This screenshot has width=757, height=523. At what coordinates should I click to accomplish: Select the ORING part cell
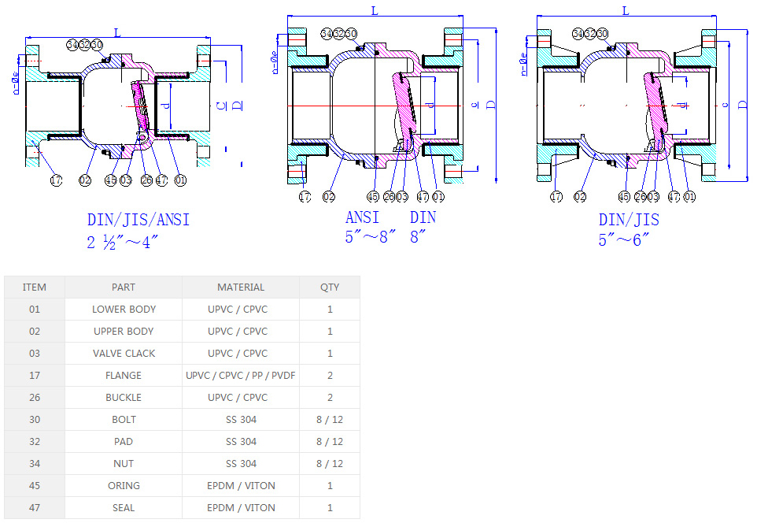pos(124,486)
